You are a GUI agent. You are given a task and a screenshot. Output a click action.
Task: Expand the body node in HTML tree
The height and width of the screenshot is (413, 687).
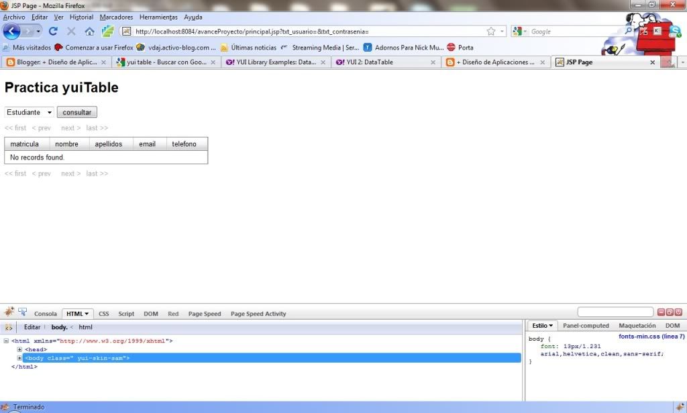(x=20, y=358)
